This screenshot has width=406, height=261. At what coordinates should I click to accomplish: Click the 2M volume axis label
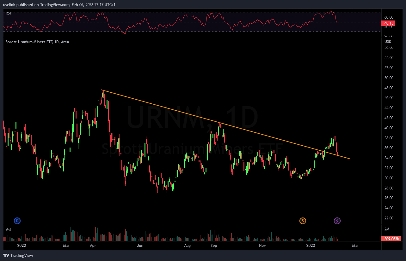coord(387,229)
